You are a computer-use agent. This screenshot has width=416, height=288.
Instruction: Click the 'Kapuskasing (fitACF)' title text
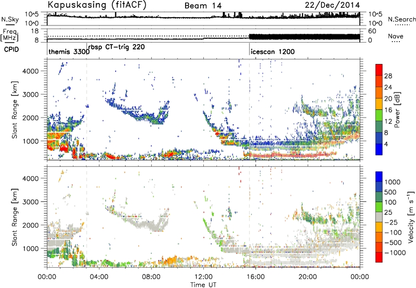(97, 5)
